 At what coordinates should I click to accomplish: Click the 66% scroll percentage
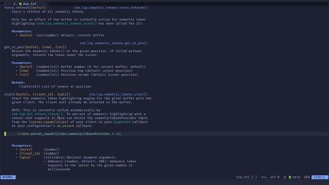(307, 177)
